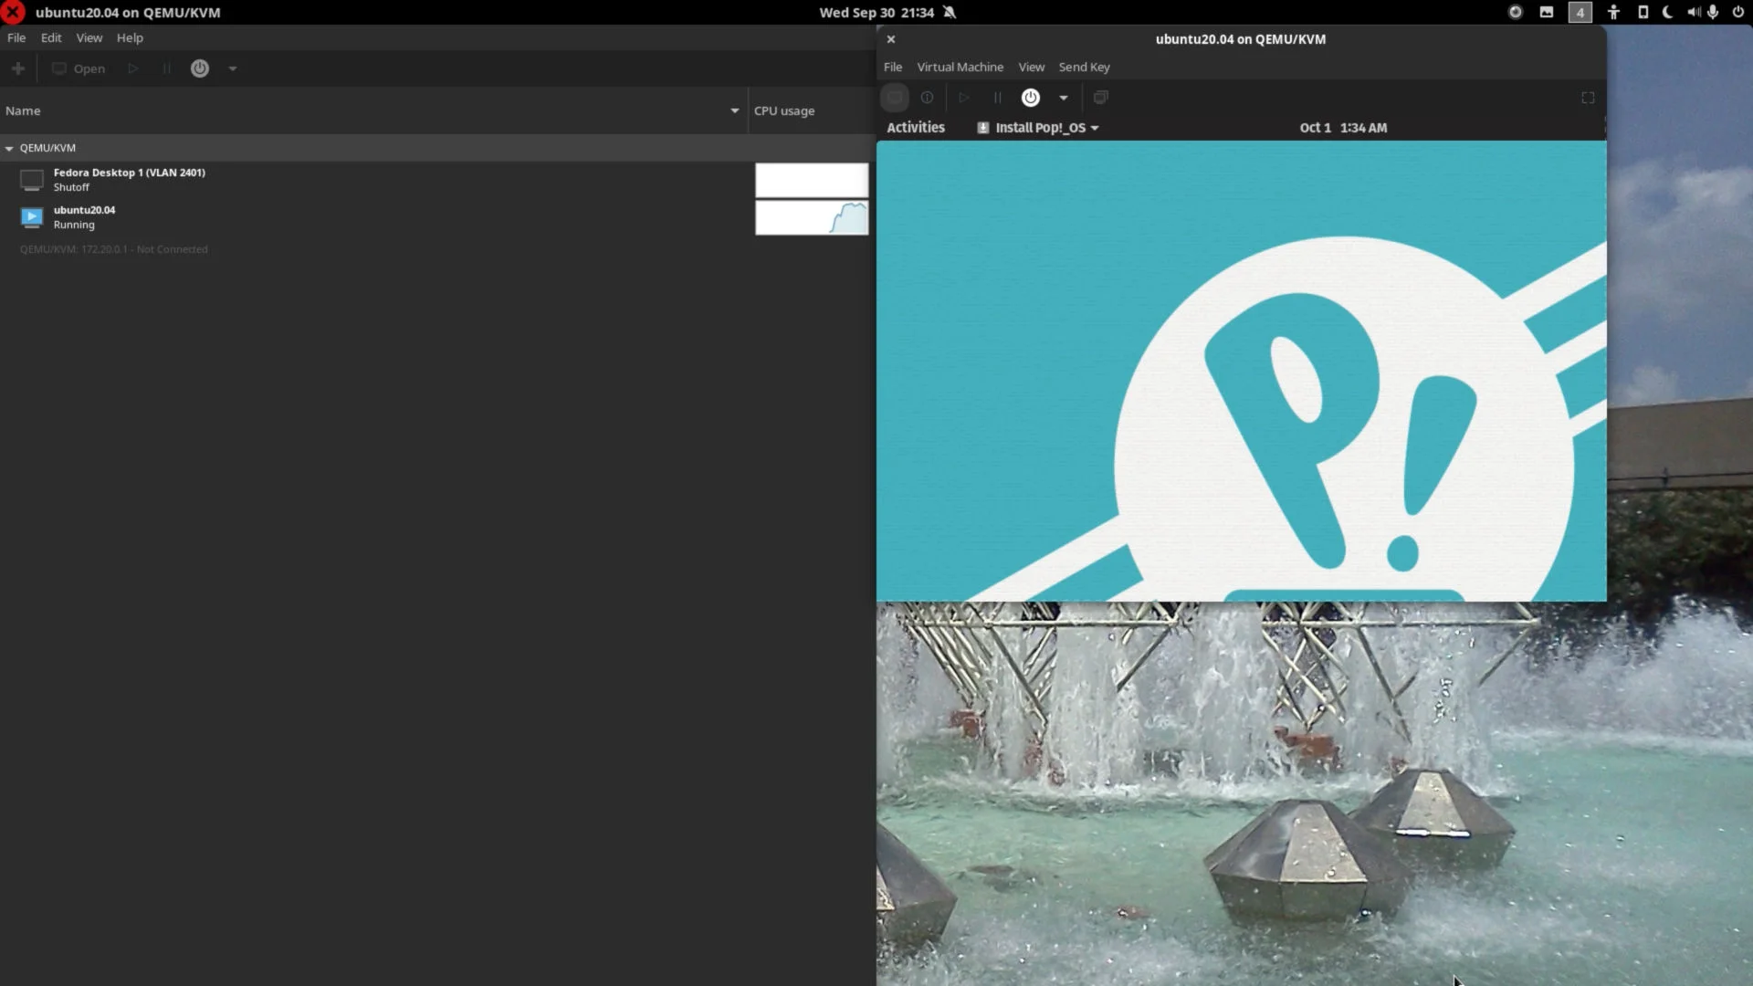The height and width of the screenshot is (986, 1753).
Task: Show virtual hardware details info icon
Action: tap(927, 98)
